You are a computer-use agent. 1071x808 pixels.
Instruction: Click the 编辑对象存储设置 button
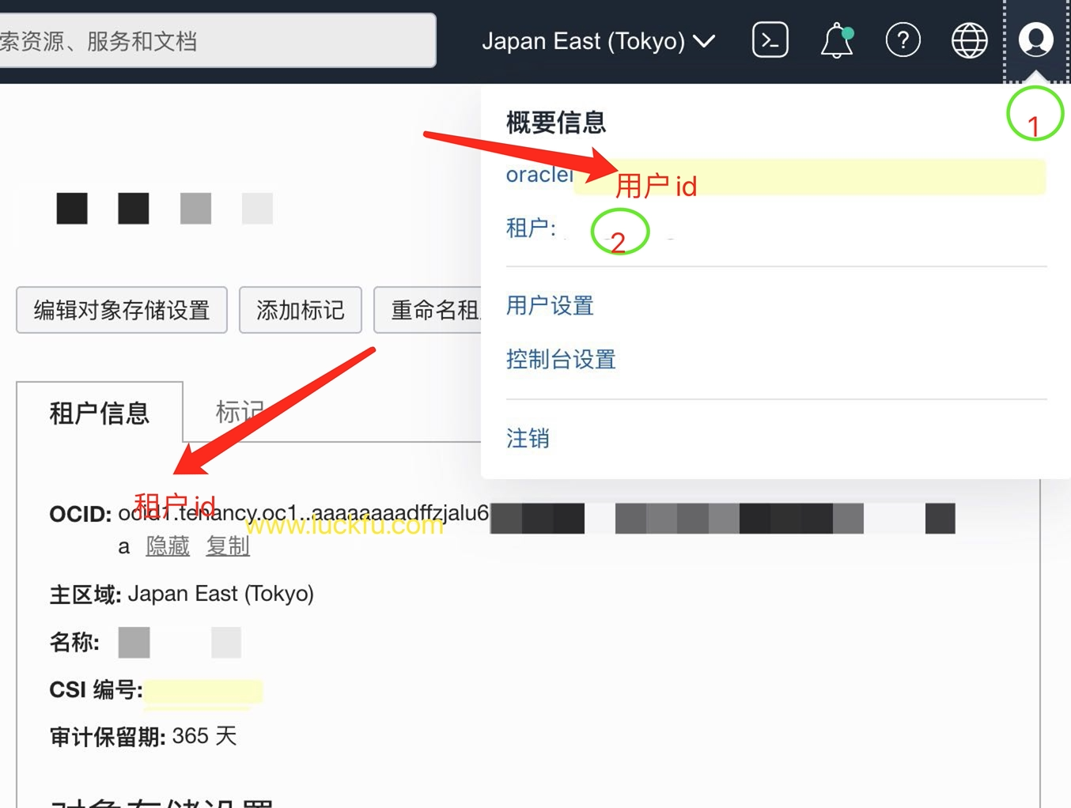122,310
